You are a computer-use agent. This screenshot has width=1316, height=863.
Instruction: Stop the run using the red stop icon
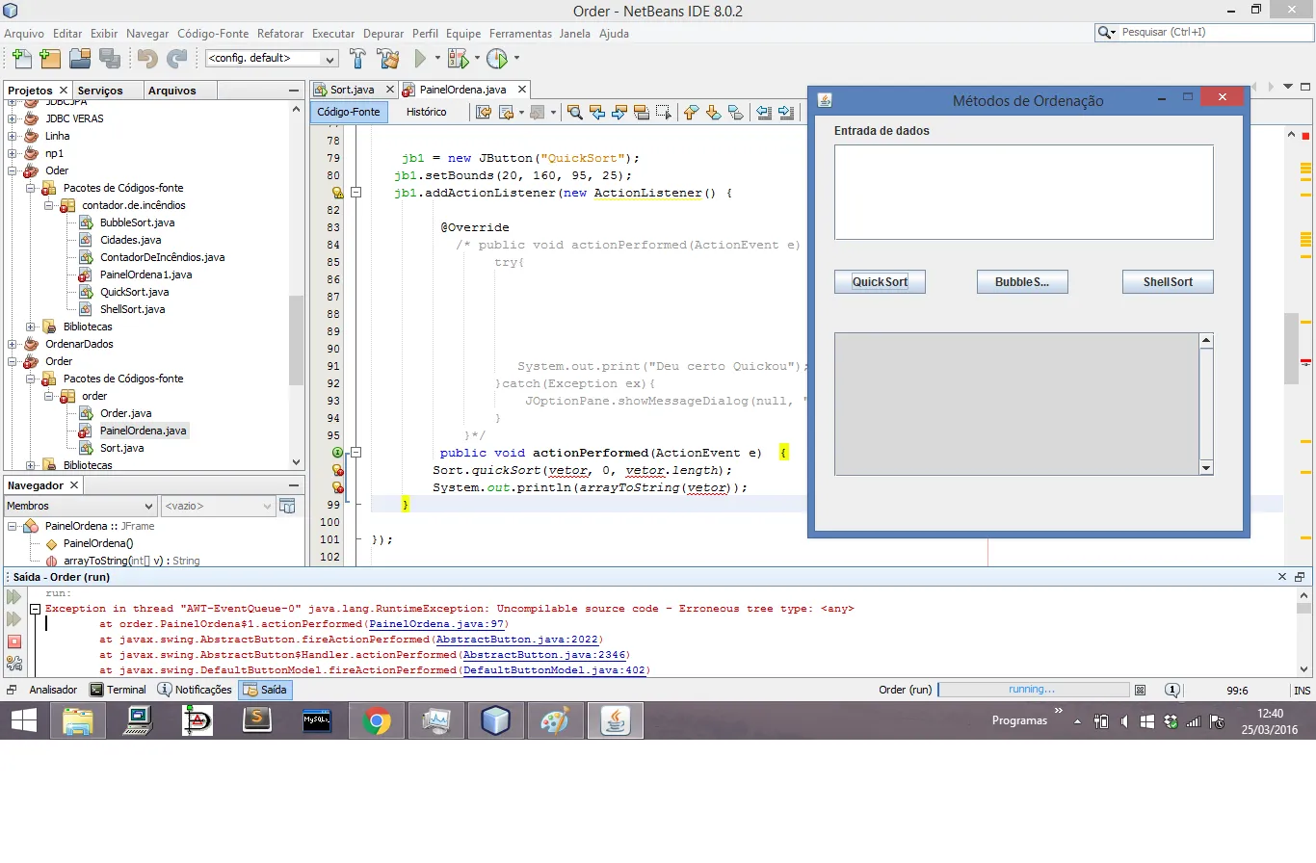14,641
